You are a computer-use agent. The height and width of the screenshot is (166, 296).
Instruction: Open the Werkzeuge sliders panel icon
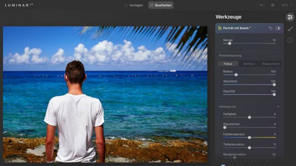[x=290, y=17]
